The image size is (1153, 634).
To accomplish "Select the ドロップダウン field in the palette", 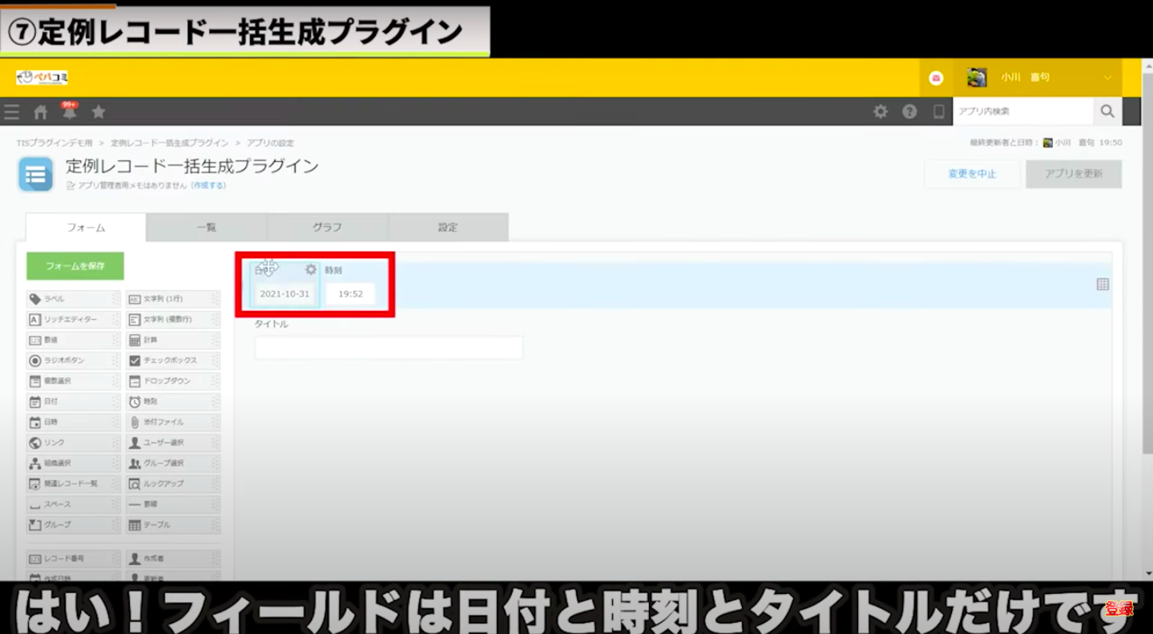I will click(x=172, y=382).
